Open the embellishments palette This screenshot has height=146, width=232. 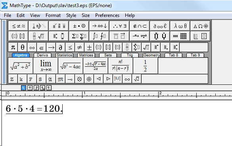[x=59, y=26]
